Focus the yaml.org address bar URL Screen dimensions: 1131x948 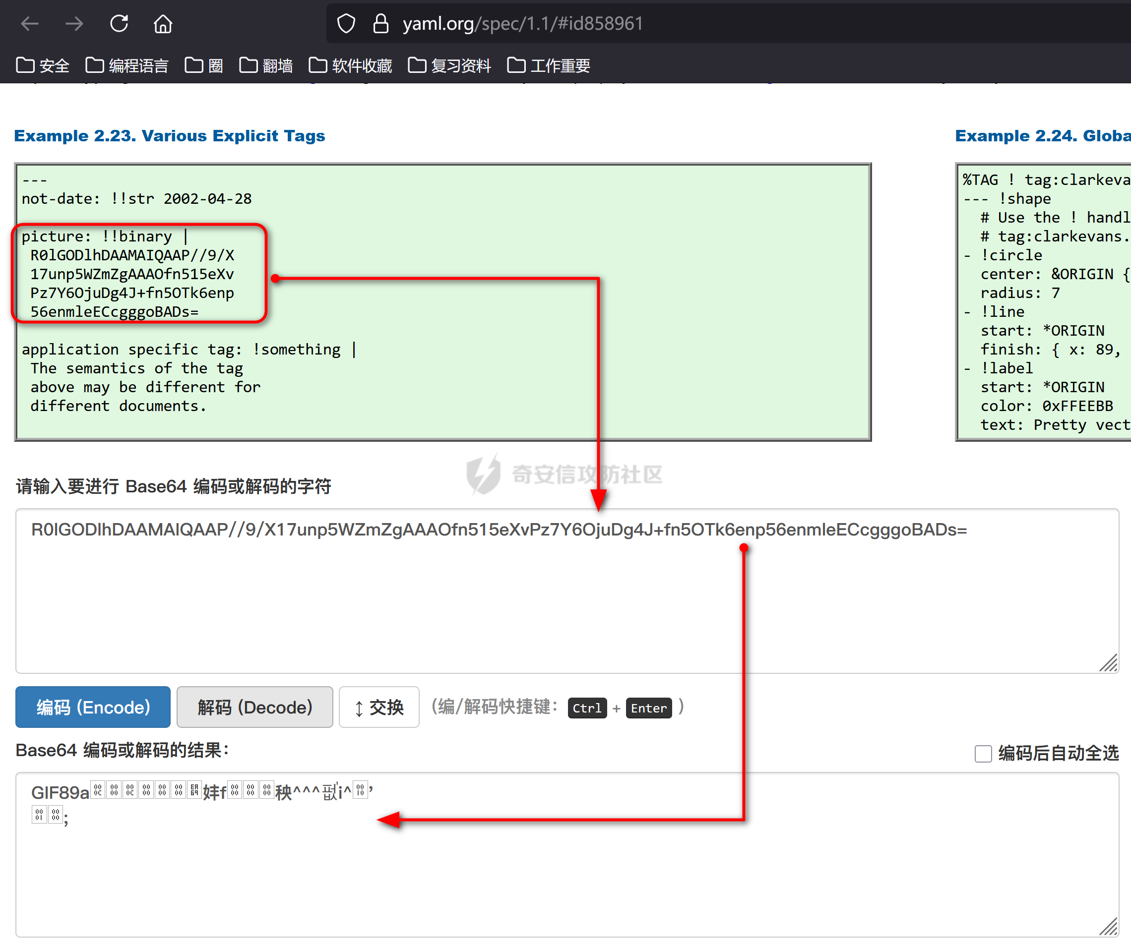pyautogui.click(x=522, y=24)
